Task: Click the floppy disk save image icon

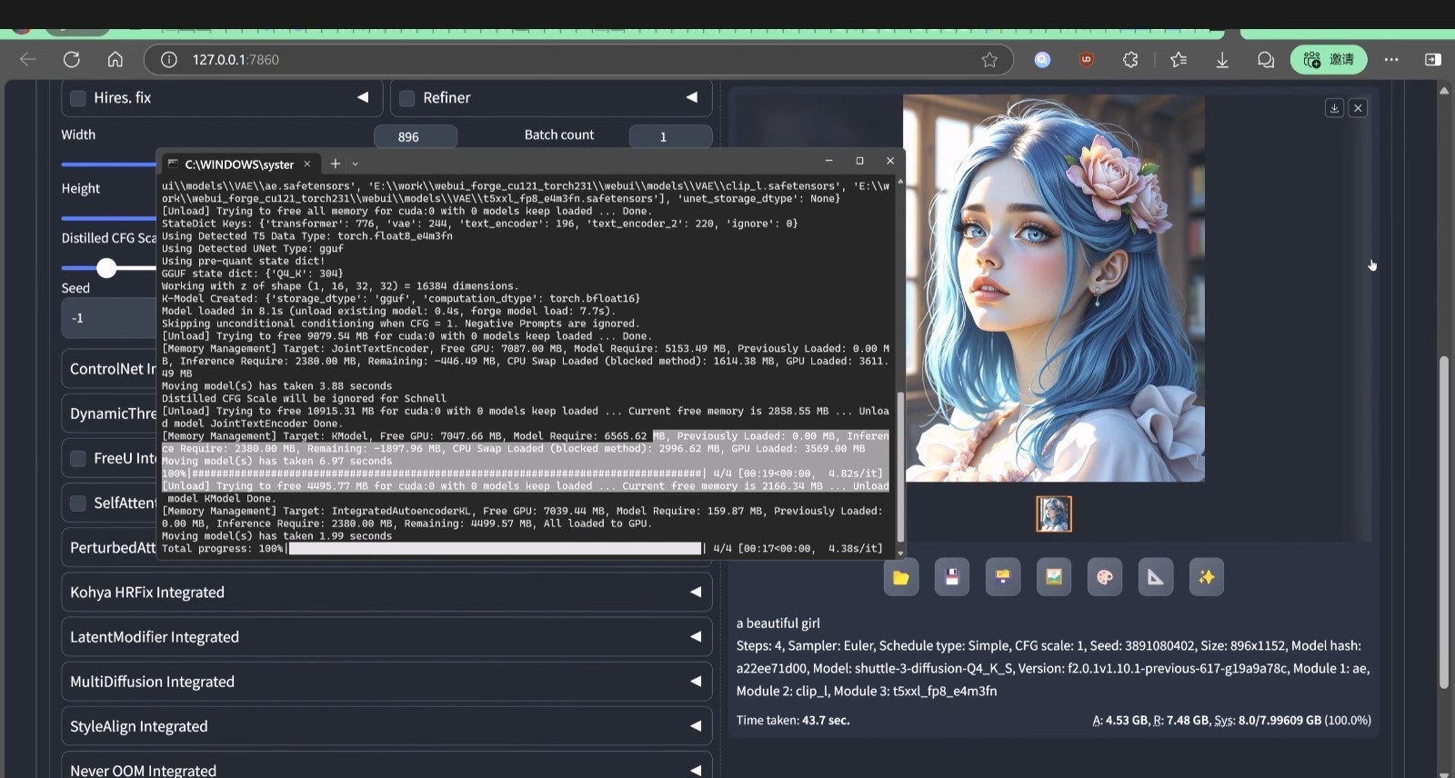Action: (x=951, y=577)
